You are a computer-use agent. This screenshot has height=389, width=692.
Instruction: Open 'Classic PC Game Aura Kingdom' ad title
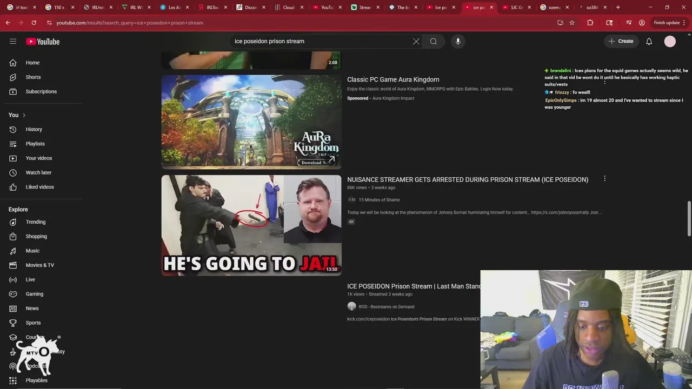click(393, 79)
